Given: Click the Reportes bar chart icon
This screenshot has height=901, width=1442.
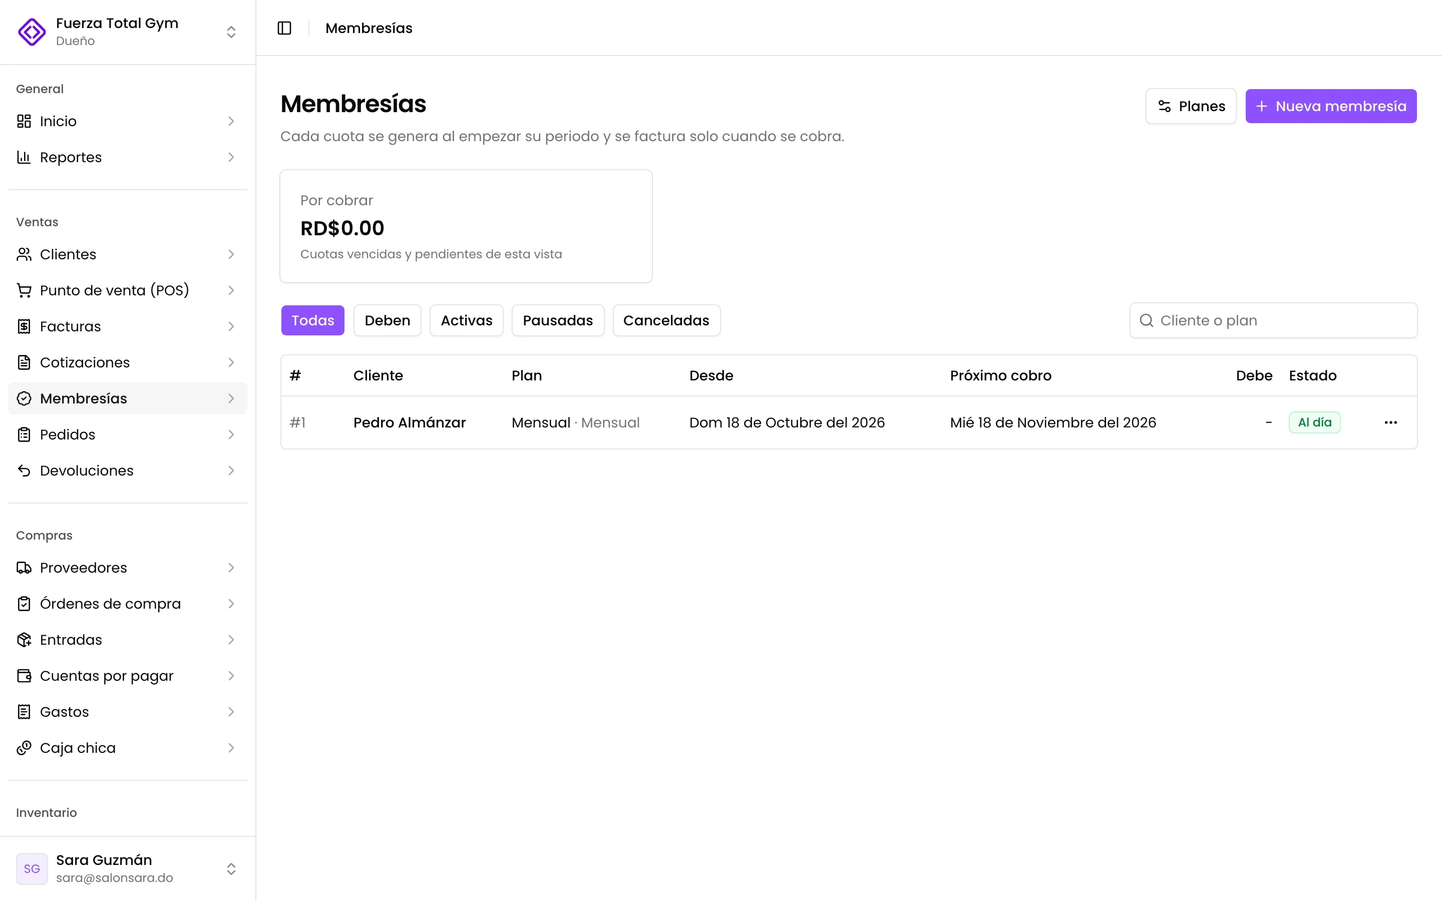Looking at the screenshot, I should [x=24, y=157].
